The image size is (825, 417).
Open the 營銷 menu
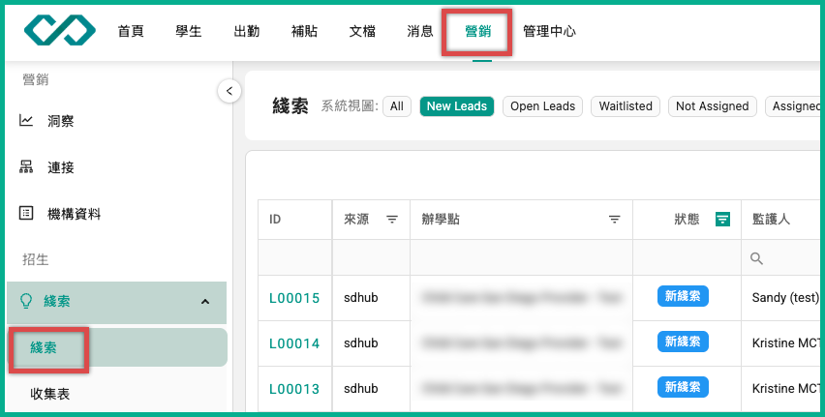point(477,32)
